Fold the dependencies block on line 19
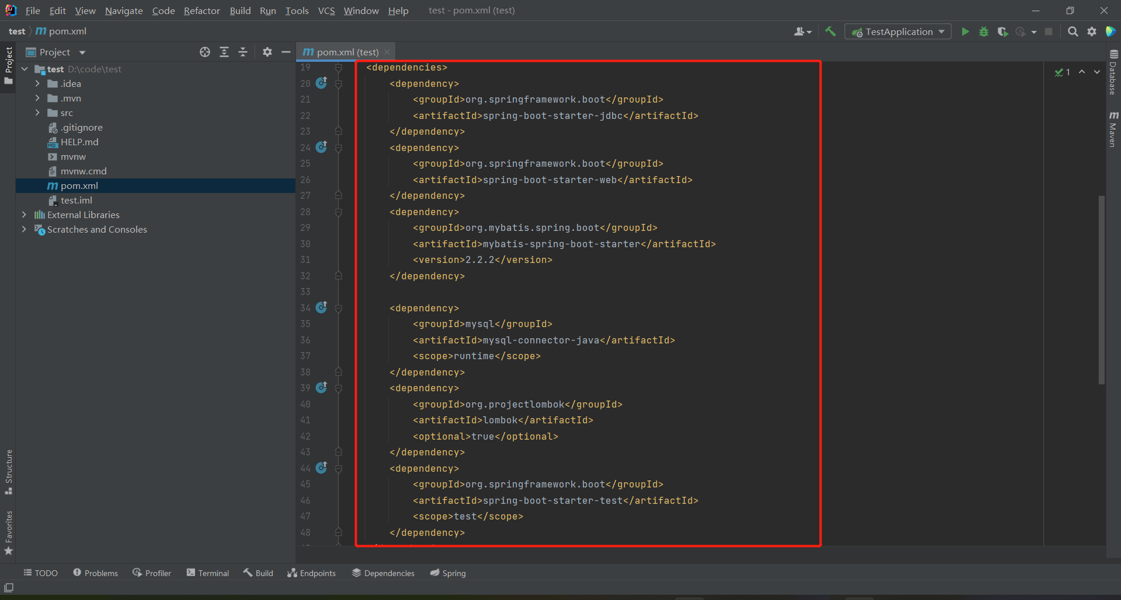 [x=339, y=68]
